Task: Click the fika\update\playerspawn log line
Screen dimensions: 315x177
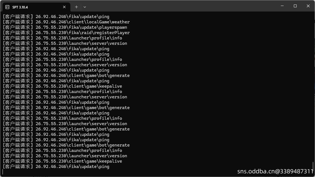Action: [x=65, y=27]
